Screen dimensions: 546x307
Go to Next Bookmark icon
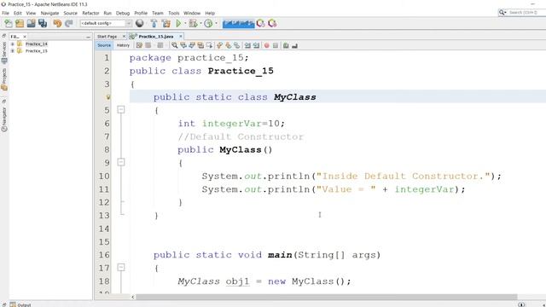(x=228, y=45)
